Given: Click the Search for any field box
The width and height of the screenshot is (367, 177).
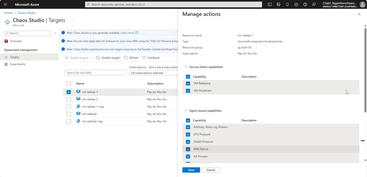Looking at the screenshot, I should [x=95, y=73].
